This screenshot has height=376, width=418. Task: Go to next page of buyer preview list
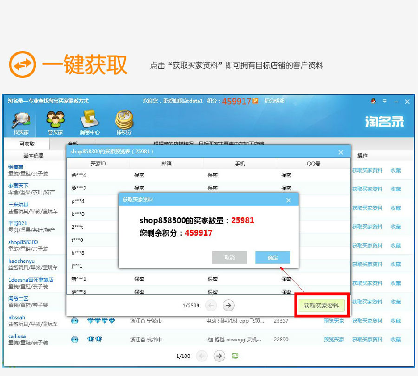point(228,305)
